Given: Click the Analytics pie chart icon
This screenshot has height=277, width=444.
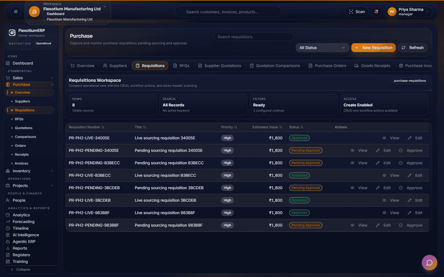Looking at the screenshot, I should point(8,215).
